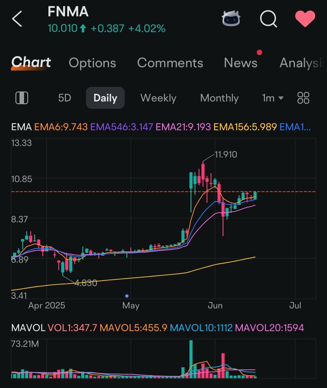Image resolution: width=327 pixels, height=388 pixels.
Task: Tap the EMA546:3.147 value
Action: coord(122,127)
